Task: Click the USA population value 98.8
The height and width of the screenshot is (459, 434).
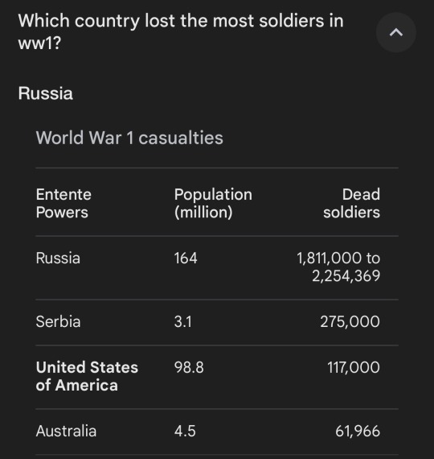Action: click(x=189, y=367)
